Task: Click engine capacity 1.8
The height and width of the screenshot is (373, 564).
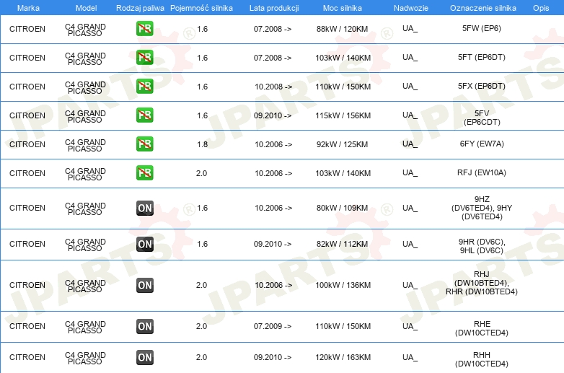Action: 202,144
